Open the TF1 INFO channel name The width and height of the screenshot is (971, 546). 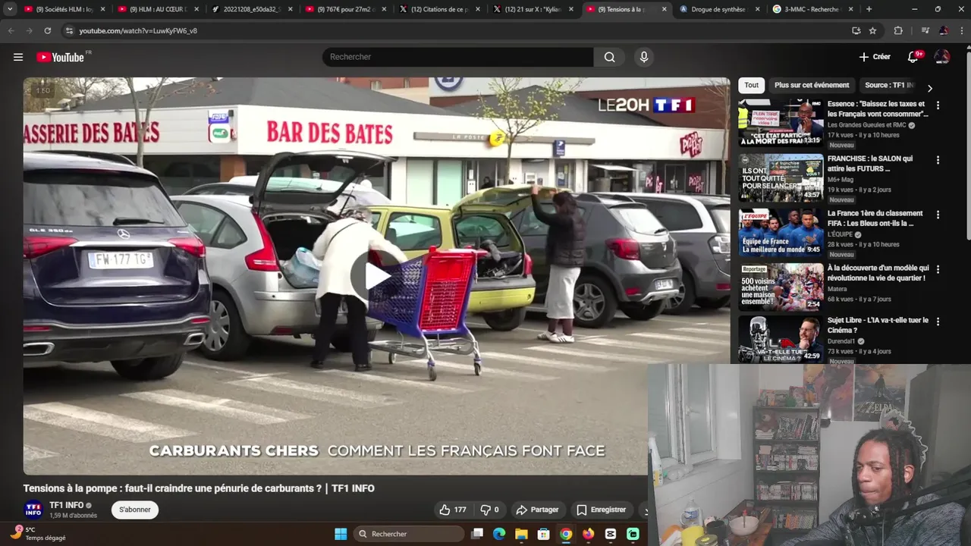67,505
